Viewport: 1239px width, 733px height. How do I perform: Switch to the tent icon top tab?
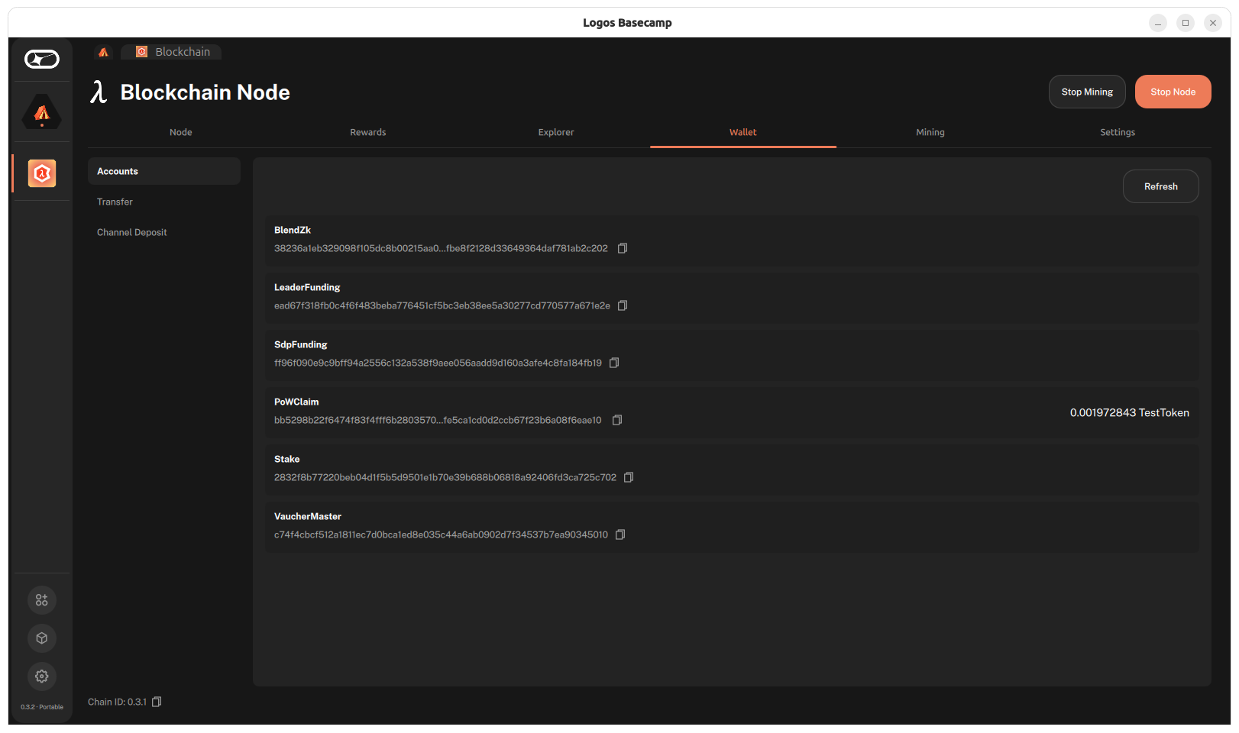[x=104, y=52]
